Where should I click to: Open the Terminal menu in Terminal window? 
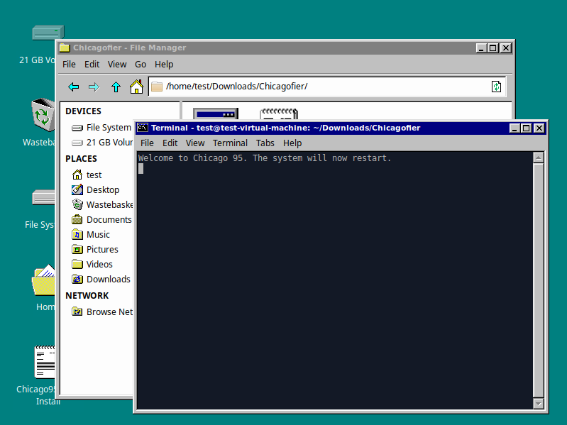(x=230, y=143)
